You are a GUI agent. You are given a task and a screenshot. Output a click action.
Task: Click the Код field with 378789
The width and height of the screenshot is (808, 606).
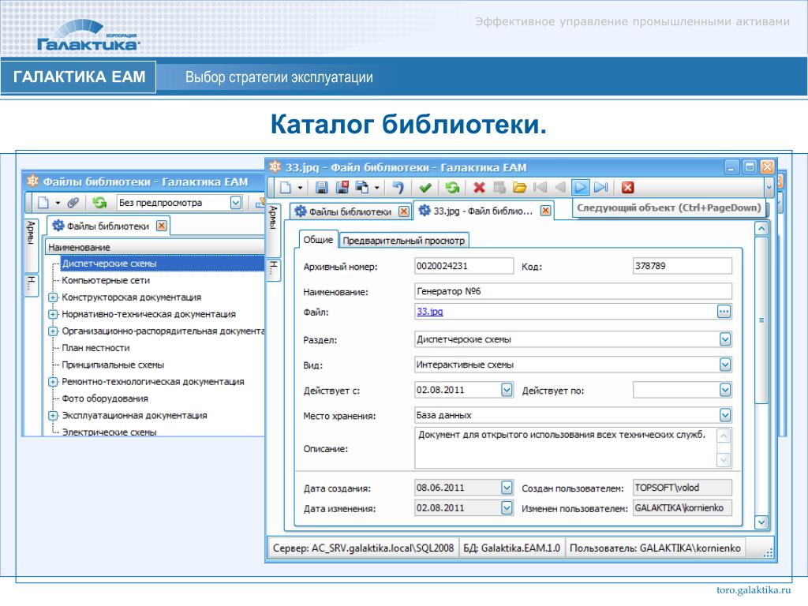pos(683,266)
